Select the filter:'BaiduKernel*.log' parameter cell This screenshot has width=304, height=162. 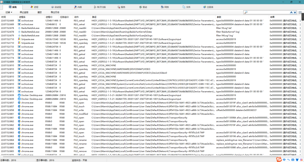228,32
